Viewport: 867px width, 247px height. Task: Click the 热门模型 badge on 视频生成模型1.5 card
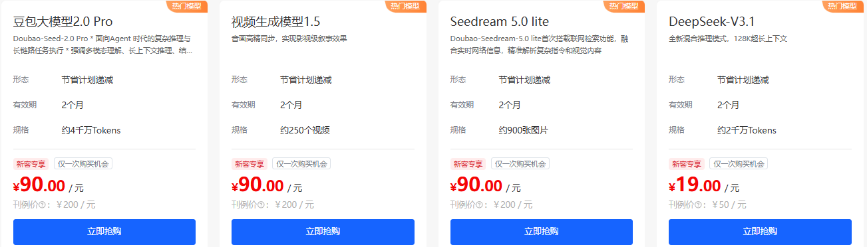click(406, 6)
